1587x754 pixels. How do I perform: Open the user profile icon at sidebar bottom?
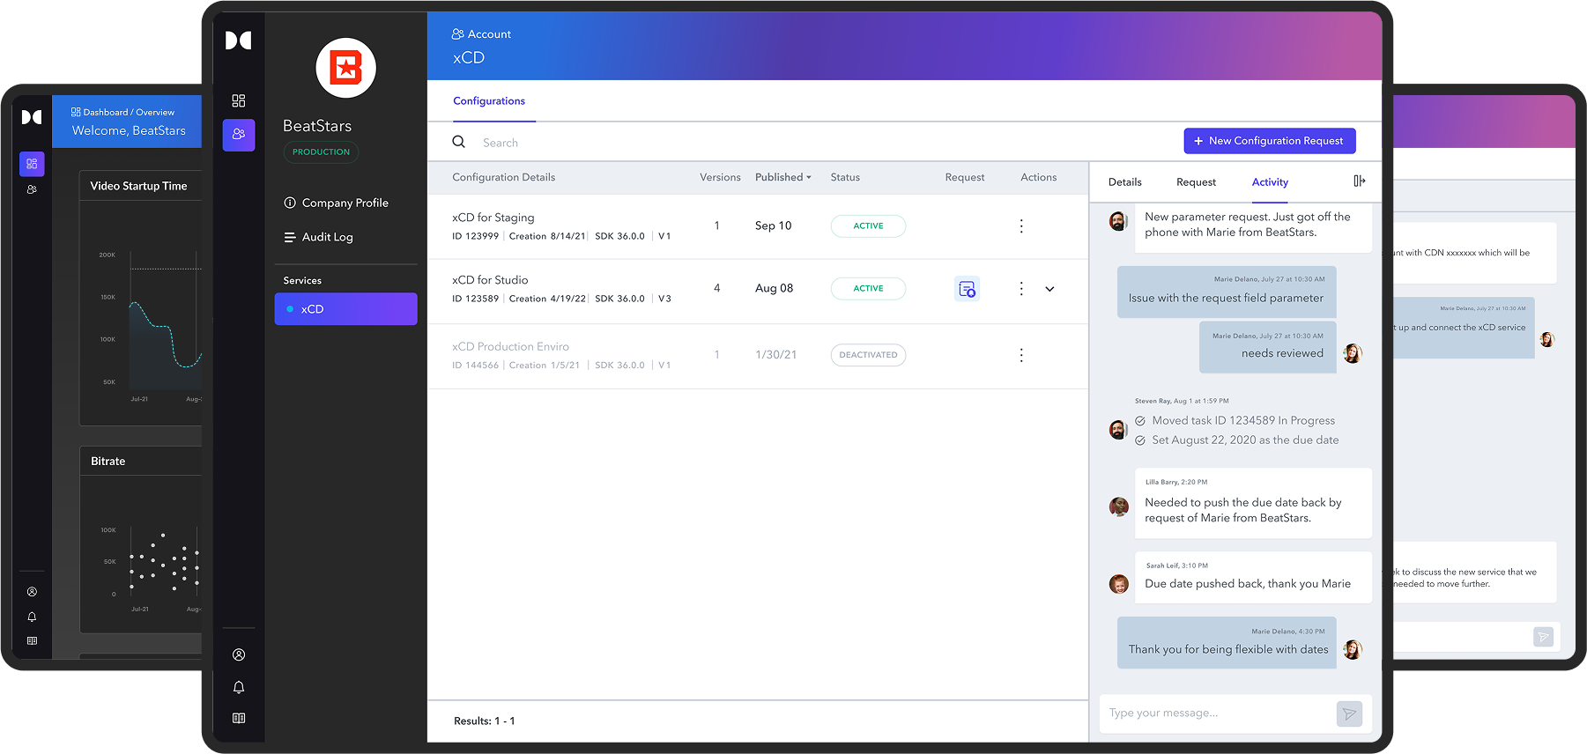(x=239, y=654)
